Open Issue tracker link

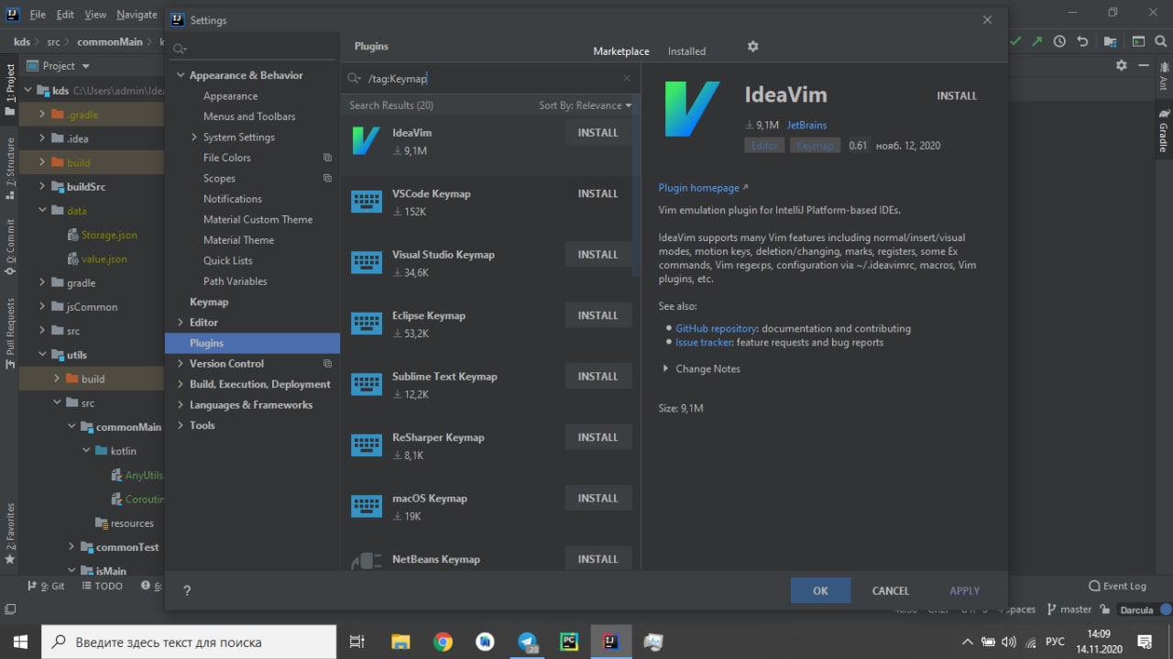click(x=704, y=342)
